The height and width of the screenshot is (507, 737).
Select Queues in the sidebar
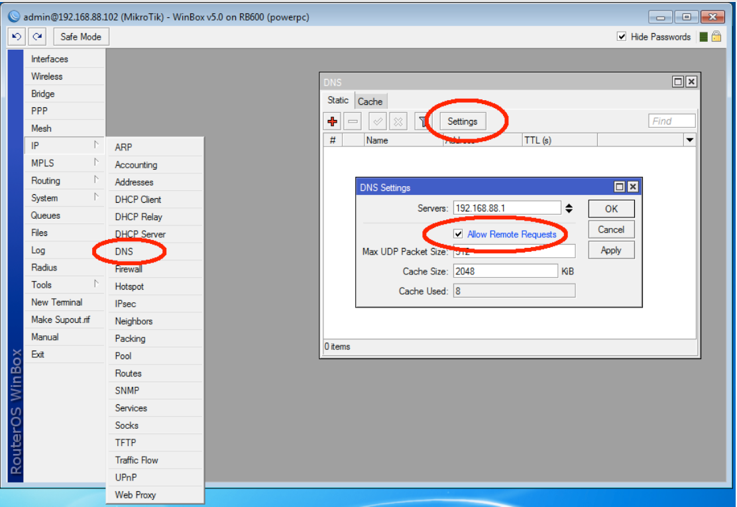coord(64,215)
